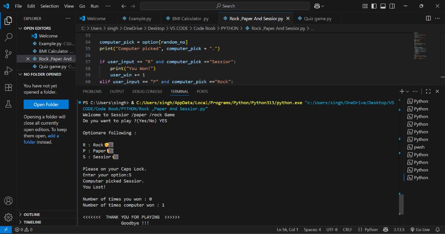Change the CRLF end of line sequence
The height and width of the screenshot is (234, 445).
coord(347,230)
